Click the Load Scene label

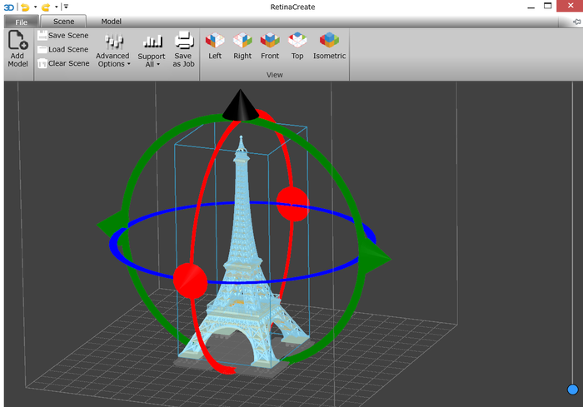68,49
